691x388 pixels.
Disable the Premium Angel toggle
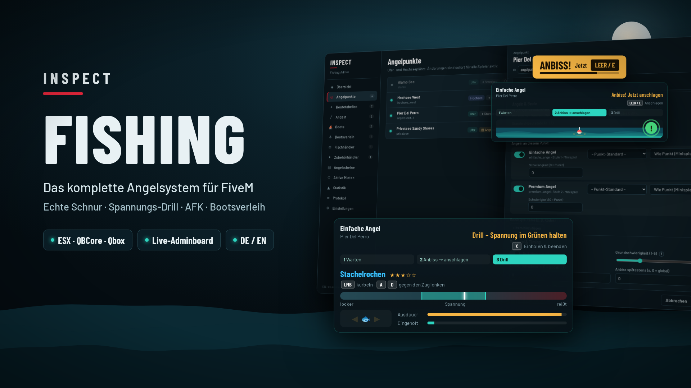point(519,189)
